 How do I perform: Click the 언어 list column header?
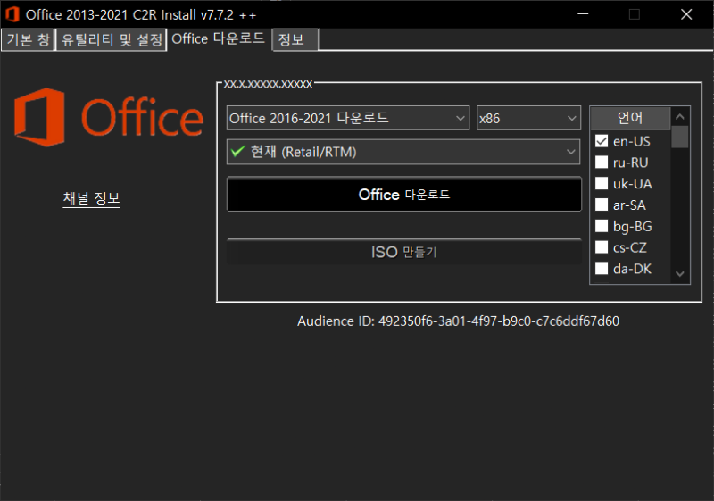[630, 118]
